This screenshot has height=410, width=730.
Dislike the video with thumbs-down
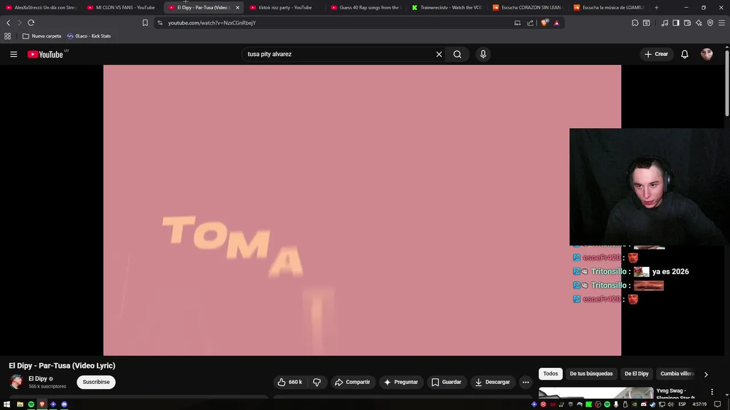pyautogui.click(x=317, y=382)
